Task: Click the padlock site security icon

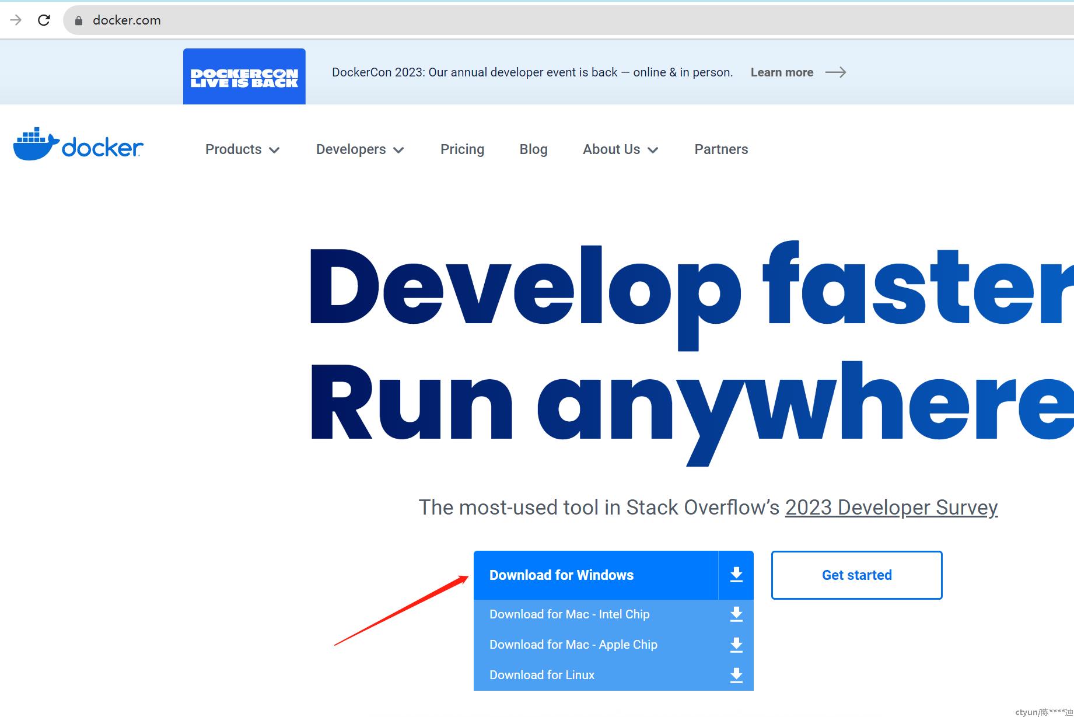Action: click(x=79, y=20)
